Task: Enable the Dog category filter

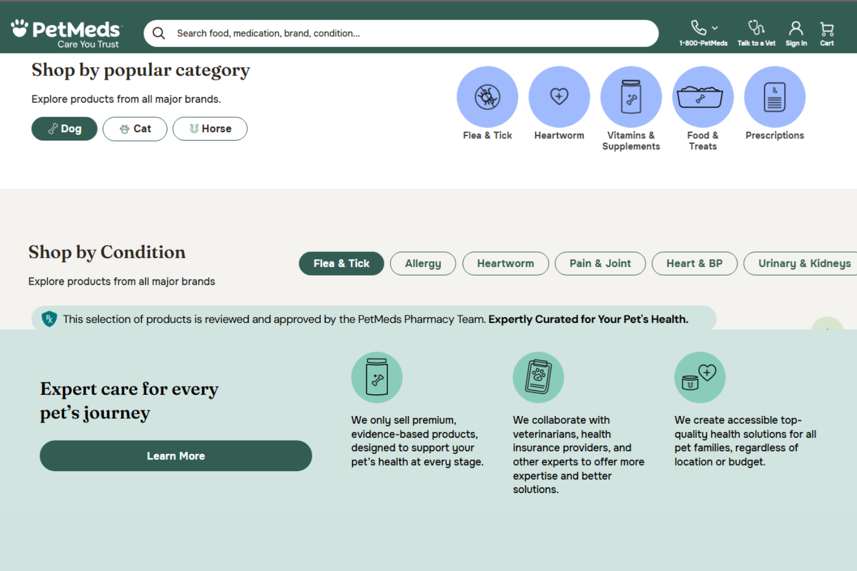Action: point(64,129)
